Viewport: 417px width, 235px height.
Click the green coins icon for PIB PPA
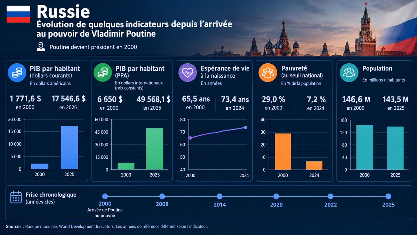103,72
